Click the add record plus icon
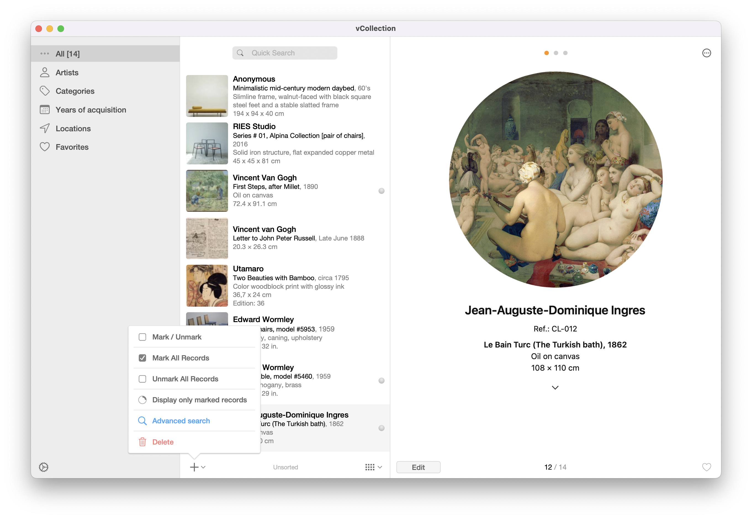Image resolution: width=752 pixels, height=519 pixels. (194, 467)
